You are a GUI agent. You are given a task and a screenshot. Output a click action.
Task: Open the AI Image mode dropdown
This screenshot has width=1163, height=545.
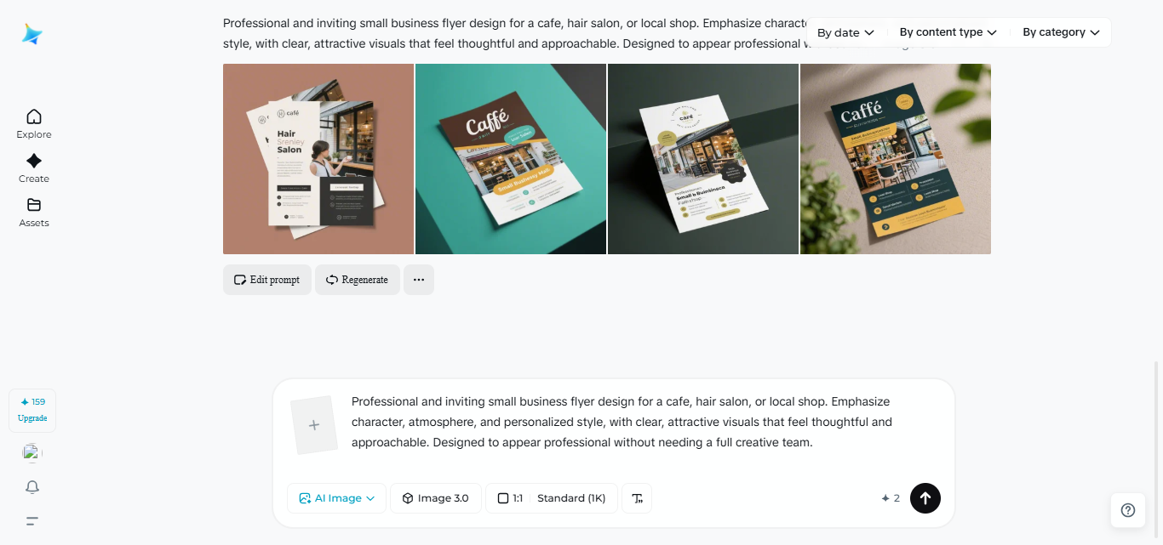click(336, 498)
